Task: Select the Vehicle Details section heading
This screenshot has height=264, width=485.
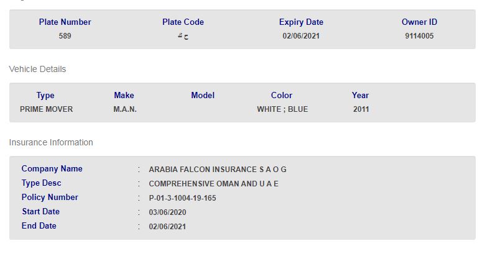Action: (37, 69)
